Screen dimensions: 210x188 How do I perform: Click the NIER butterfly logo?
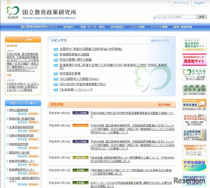coord(13,12)
